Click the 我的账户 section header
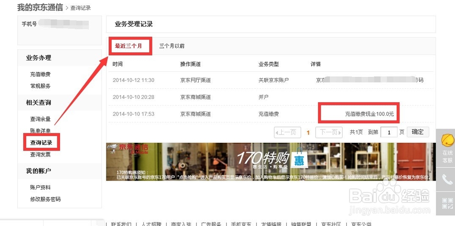 coord(39,171)
